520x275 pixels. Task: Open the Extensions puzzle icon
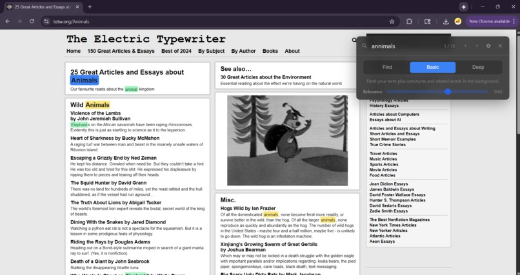(409, 21)
